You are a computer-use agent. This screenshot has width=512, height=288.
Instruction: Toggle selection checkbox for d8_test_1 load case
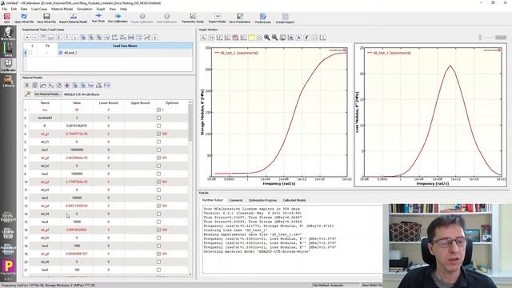point(30,53)
